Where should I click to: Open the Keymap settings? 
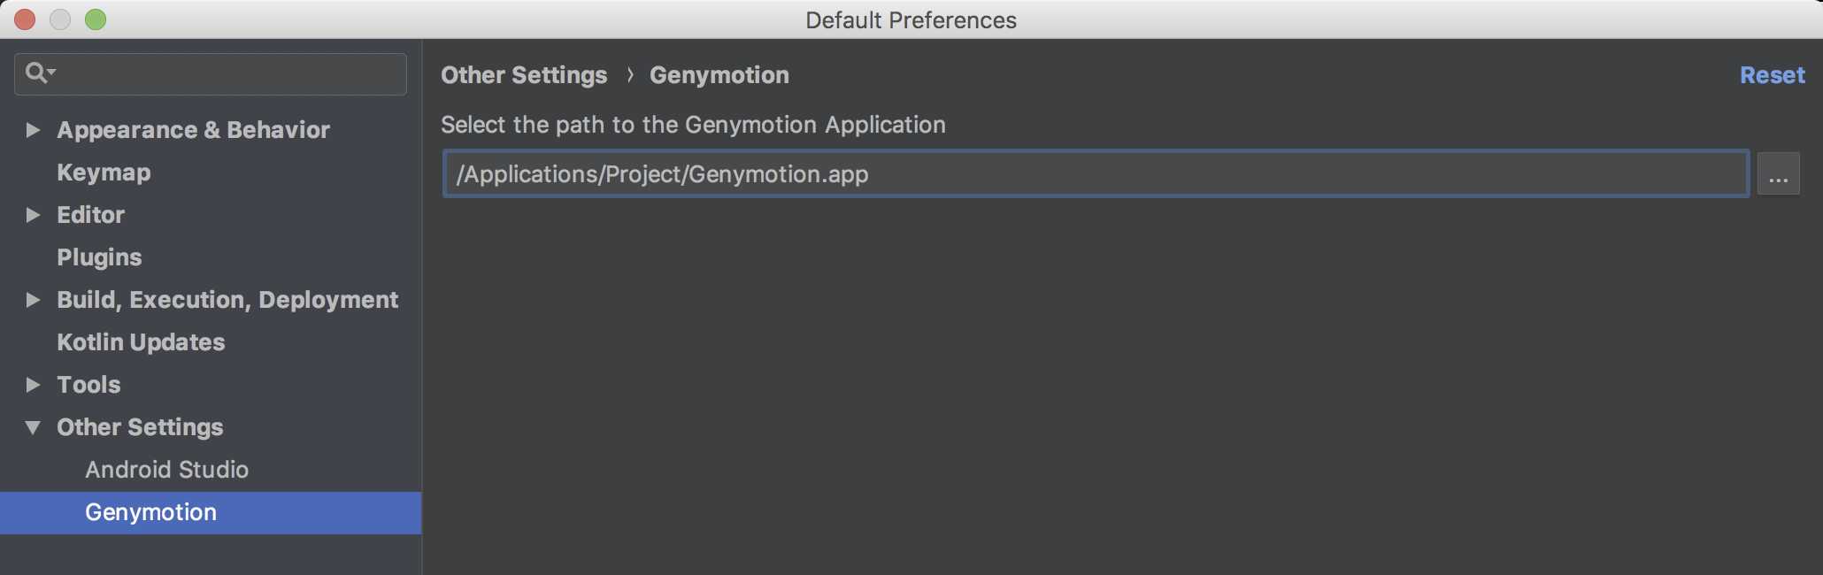point(104,172)
